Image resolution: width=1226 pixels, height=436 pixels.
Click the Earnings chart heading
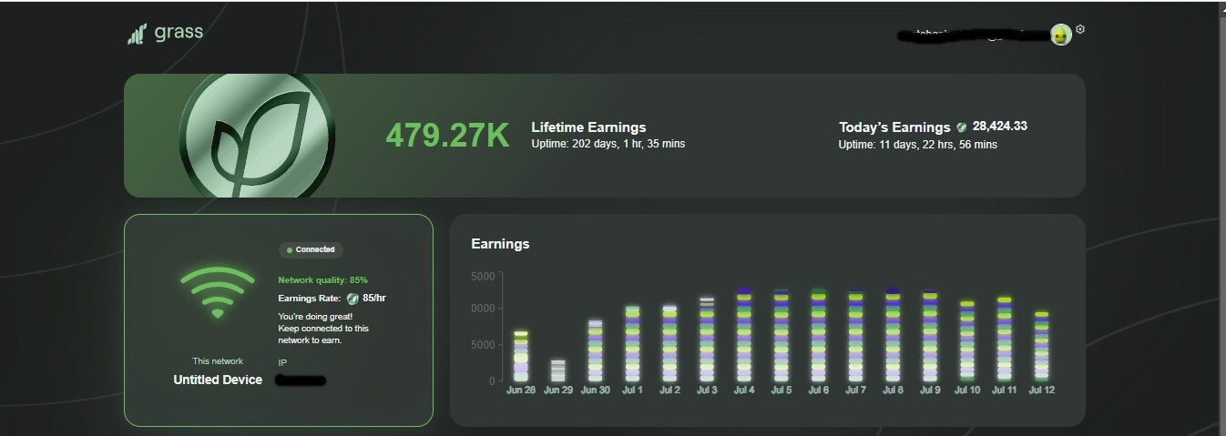(x=500, y=244)
